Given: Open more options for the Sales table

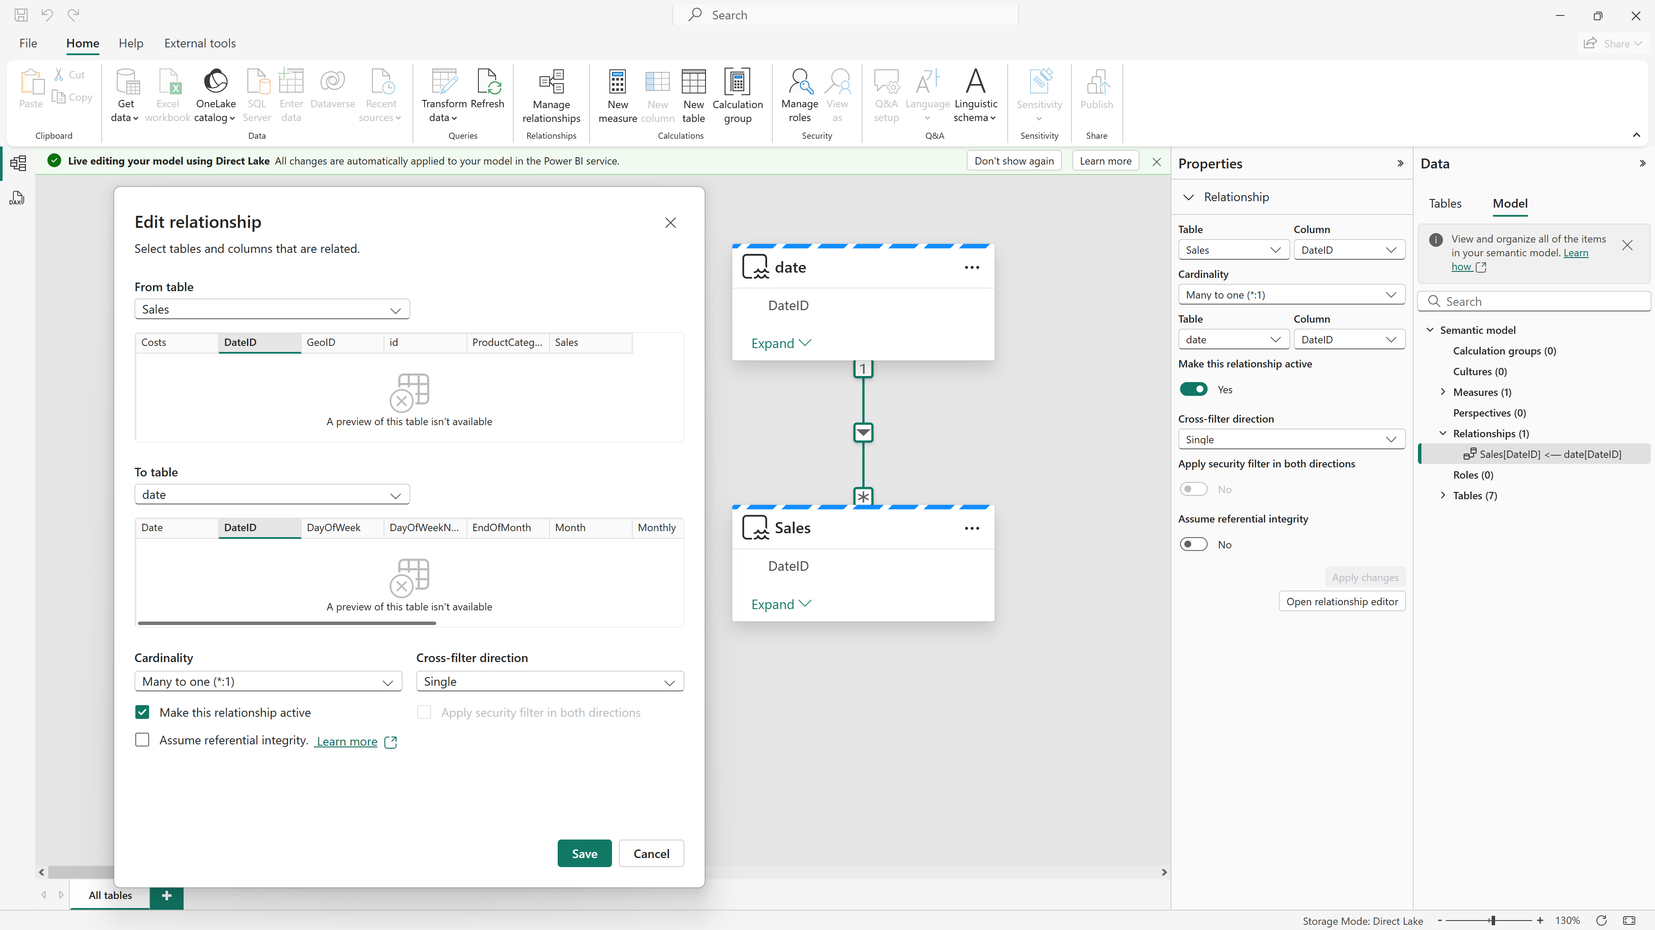Looking at the screenshot, I should tap(971, 528).
